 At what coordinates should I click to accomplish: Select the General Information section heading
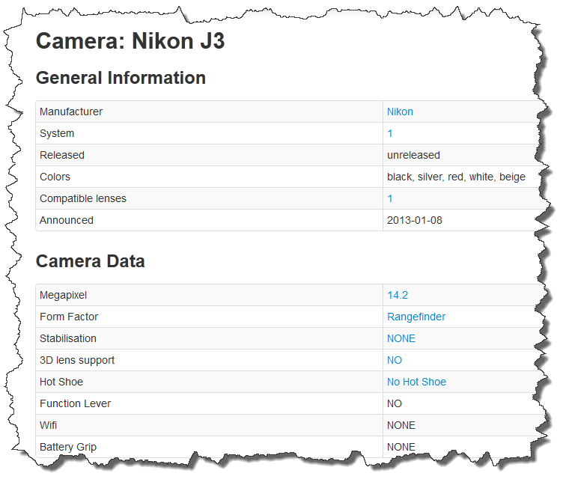121,78
